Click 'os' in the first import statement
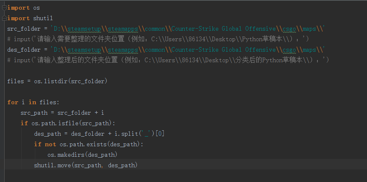The height and width of the screenshot is (182, 367). [37, 8]
